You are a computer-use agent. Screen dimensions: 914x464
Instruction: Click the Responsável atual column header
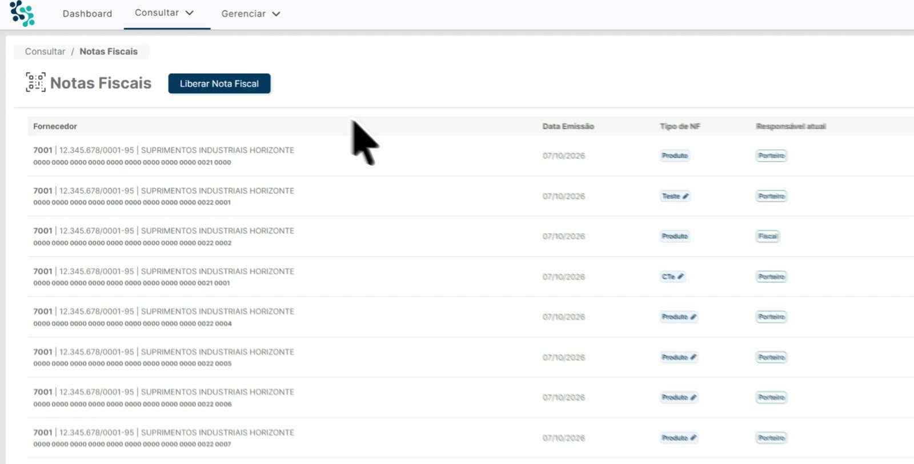click(791, 126)
